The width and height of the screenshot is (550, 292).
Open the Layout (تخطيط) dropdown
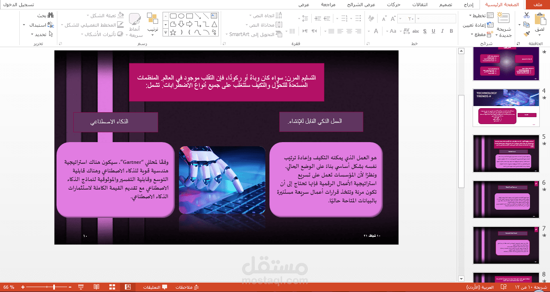[481, 15]
